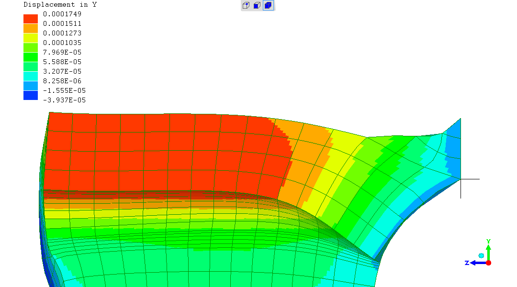Click the cyan dot near the axis triad
Viewport: 517px width, 287px height.
481,255
